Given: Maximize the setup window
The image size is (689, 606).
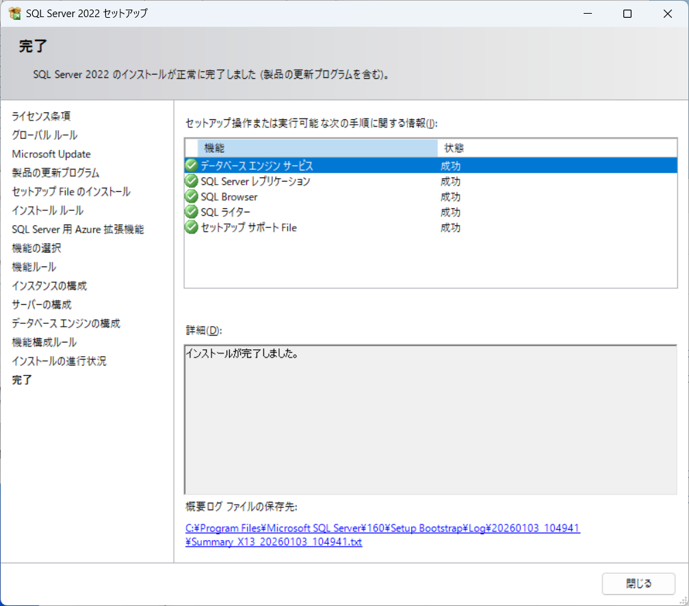Looking at the screenshot, I should coord(627,14).
